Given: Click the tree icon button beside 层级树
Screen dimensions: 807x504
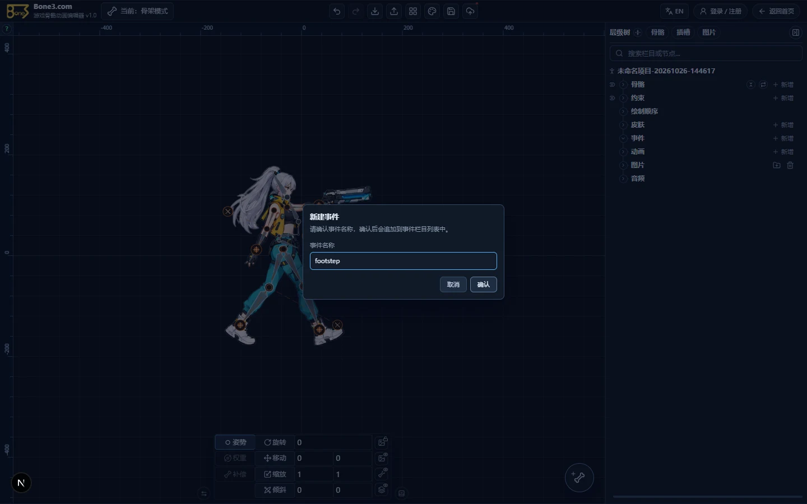Looking at the screenshot, I should pos(638,32).
